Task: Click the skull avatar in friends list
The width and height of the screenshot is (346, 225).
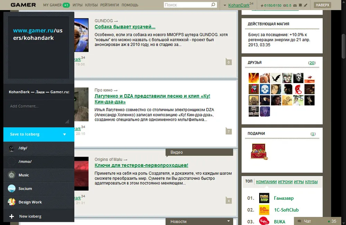Action: coord(265,89)
